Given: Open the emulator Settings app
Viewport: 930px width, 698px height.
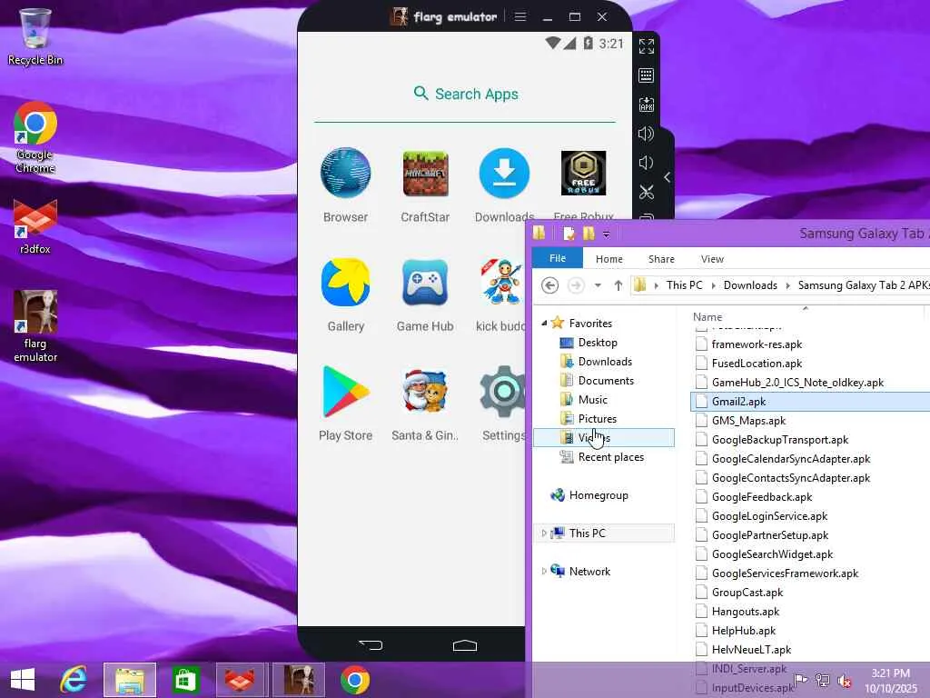Looking at the screenshot, I should (502, 392).
